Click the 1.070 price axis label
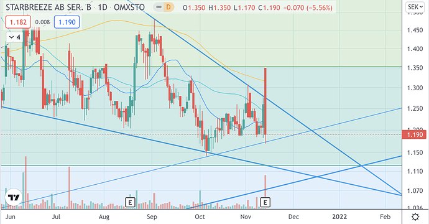Screen dimensions: 429x224 [415, 190]
